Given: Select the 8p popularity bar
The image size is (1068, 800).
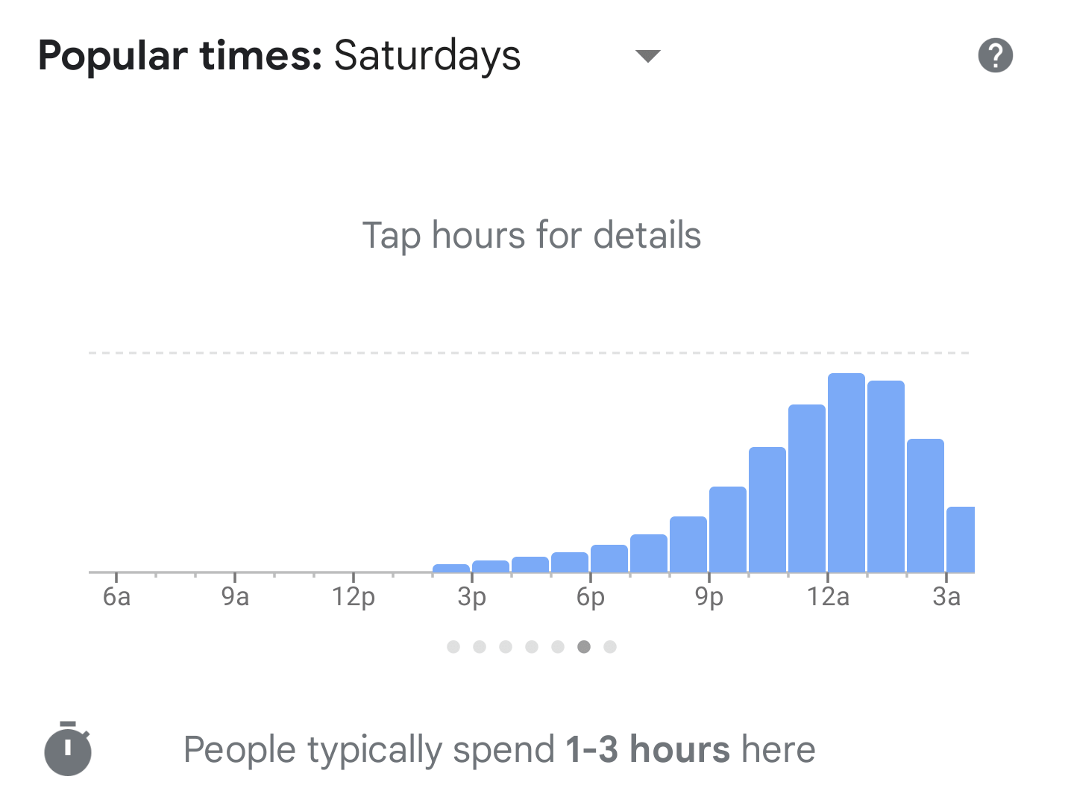Looking at the screenshot, I should 688,544.
